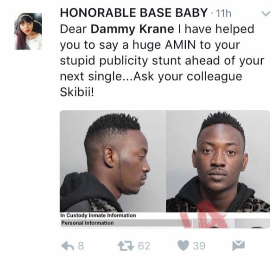Click the retweet count showing 62
278x258 pixels.
point(144,246)
